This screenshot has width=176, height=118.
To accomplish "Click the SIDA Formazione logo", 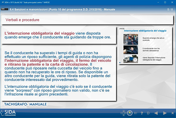I will [10, 113].
